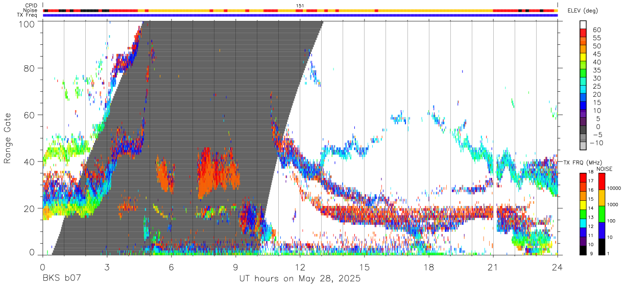Select the black segment of the NOISE colorbar
Screen dimensions: 627x289
(601, 247)
